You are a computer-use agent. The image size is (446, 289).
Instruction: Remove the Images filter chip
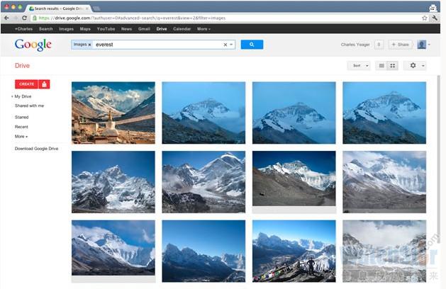(89, 45)
